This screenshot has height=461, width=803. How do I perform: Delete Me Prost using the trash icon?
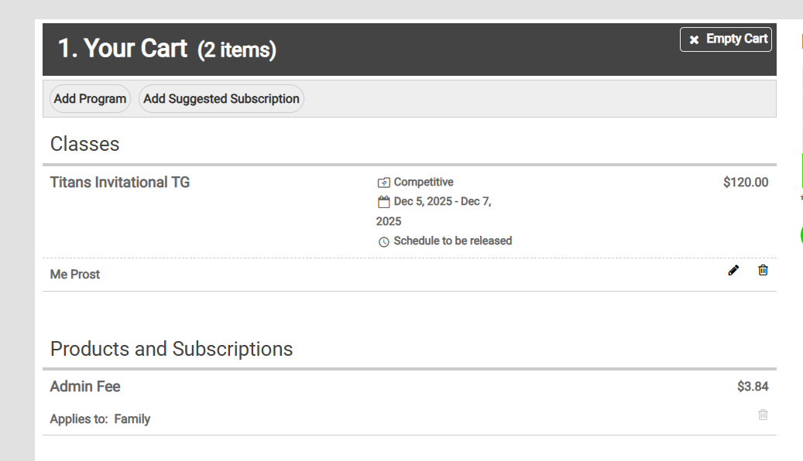763,270
